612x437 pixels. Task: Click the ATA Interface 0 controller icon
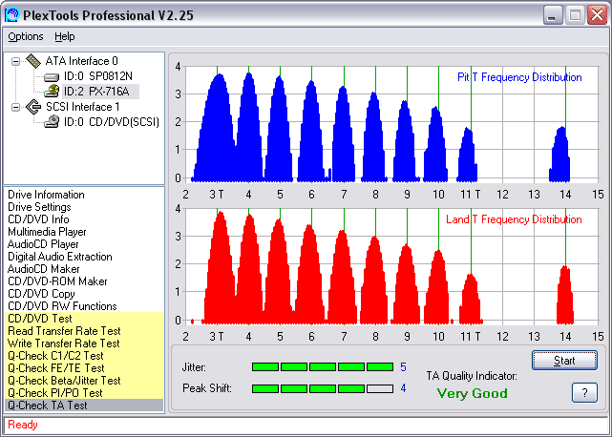(x=33, y=61)
